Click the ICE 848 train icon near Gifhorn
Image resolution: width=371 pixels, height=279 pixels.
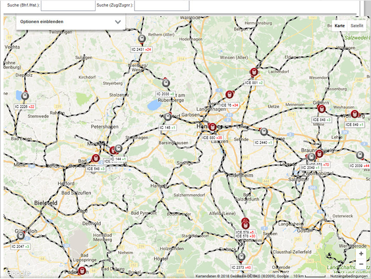(x=322, y=109)
